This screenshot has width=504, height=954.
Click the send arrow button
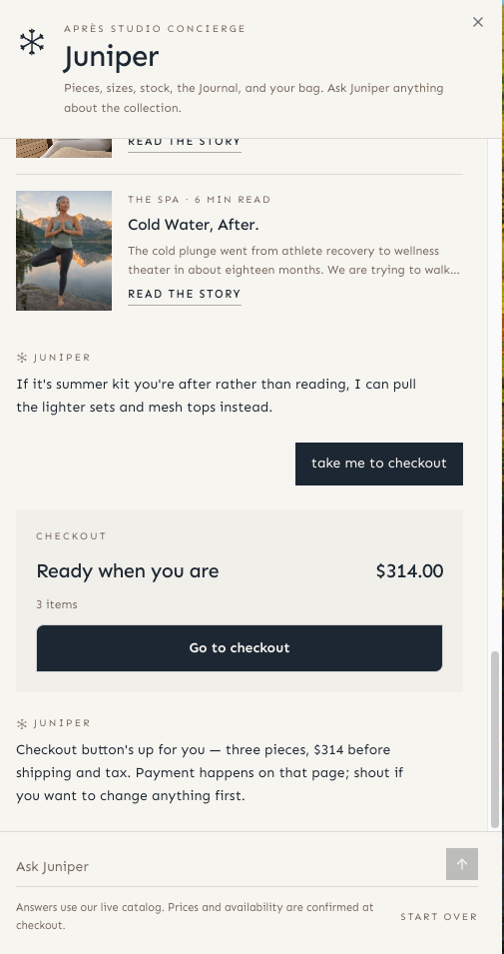coord(461,864)
